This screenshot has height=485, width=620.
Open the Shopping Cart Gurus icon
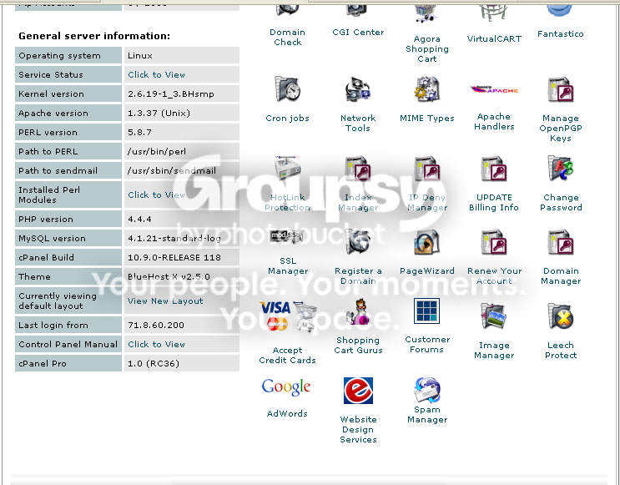(358, 312)
